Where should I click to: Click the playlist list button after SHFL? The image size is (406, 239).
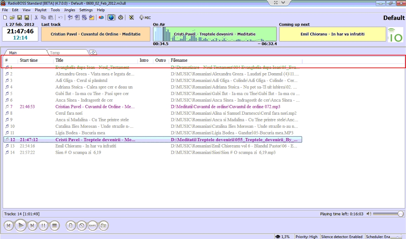[x=104, y=226]
